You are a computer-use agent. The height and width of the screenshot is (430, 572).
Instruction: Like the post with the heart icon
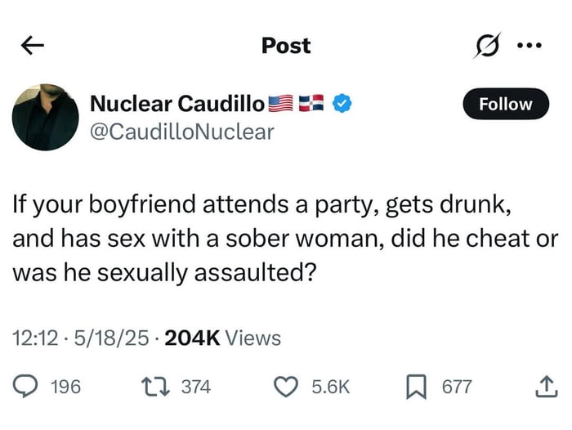285,386
